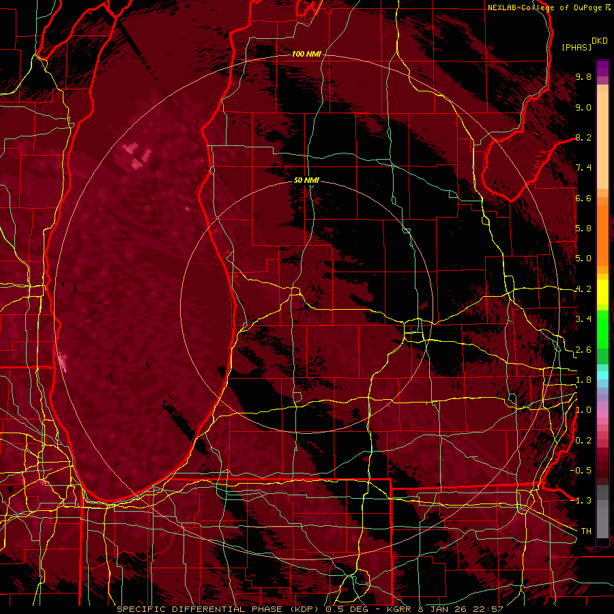Click the 50 NMI range ring label
The height and width of the screenshot is (614, 614).
coord(306,180)
